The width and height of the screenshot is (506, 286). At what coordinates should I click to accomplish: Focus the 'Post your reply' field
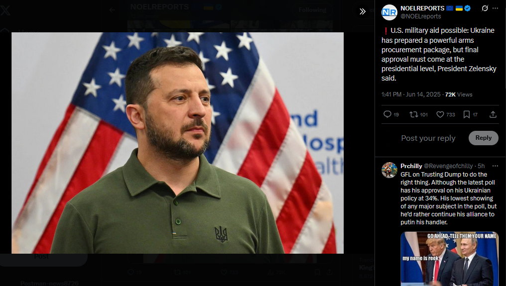[428, 138]
